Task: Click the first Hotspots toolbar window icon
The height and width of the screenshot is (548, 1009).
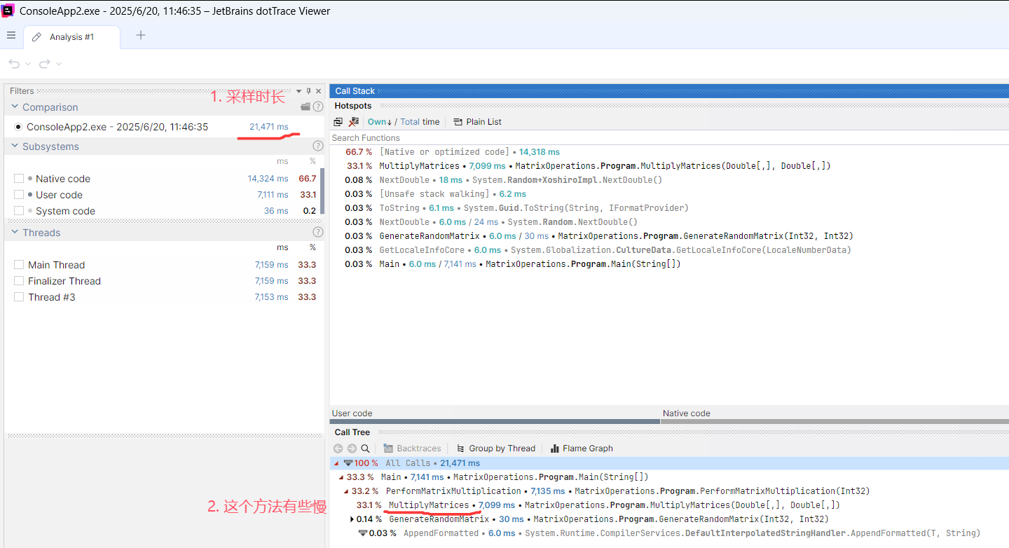Action: point(338,122)
